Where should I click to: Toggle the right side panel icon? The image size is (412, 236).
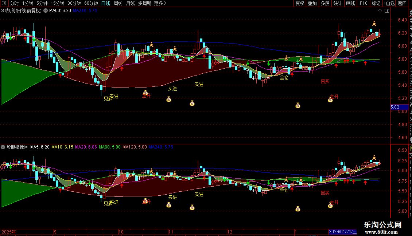pyautogui.click(x=387, y=11)
